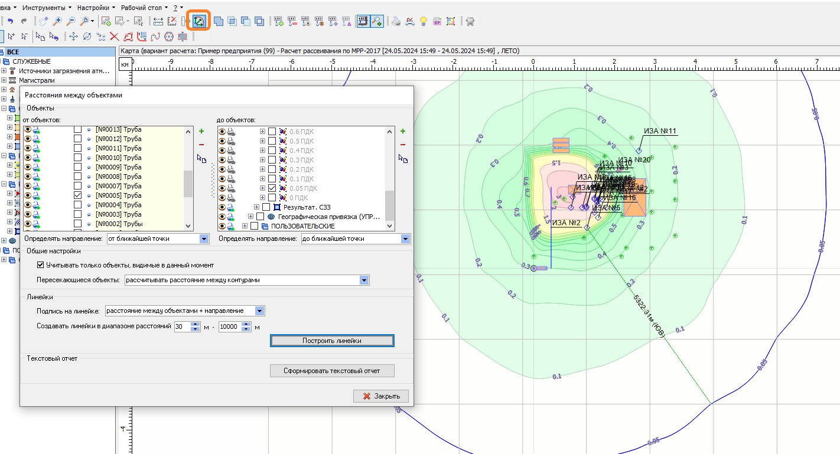Toggle 'Учитывать только объекты, видимые в данный момент'

coord(41,265)
